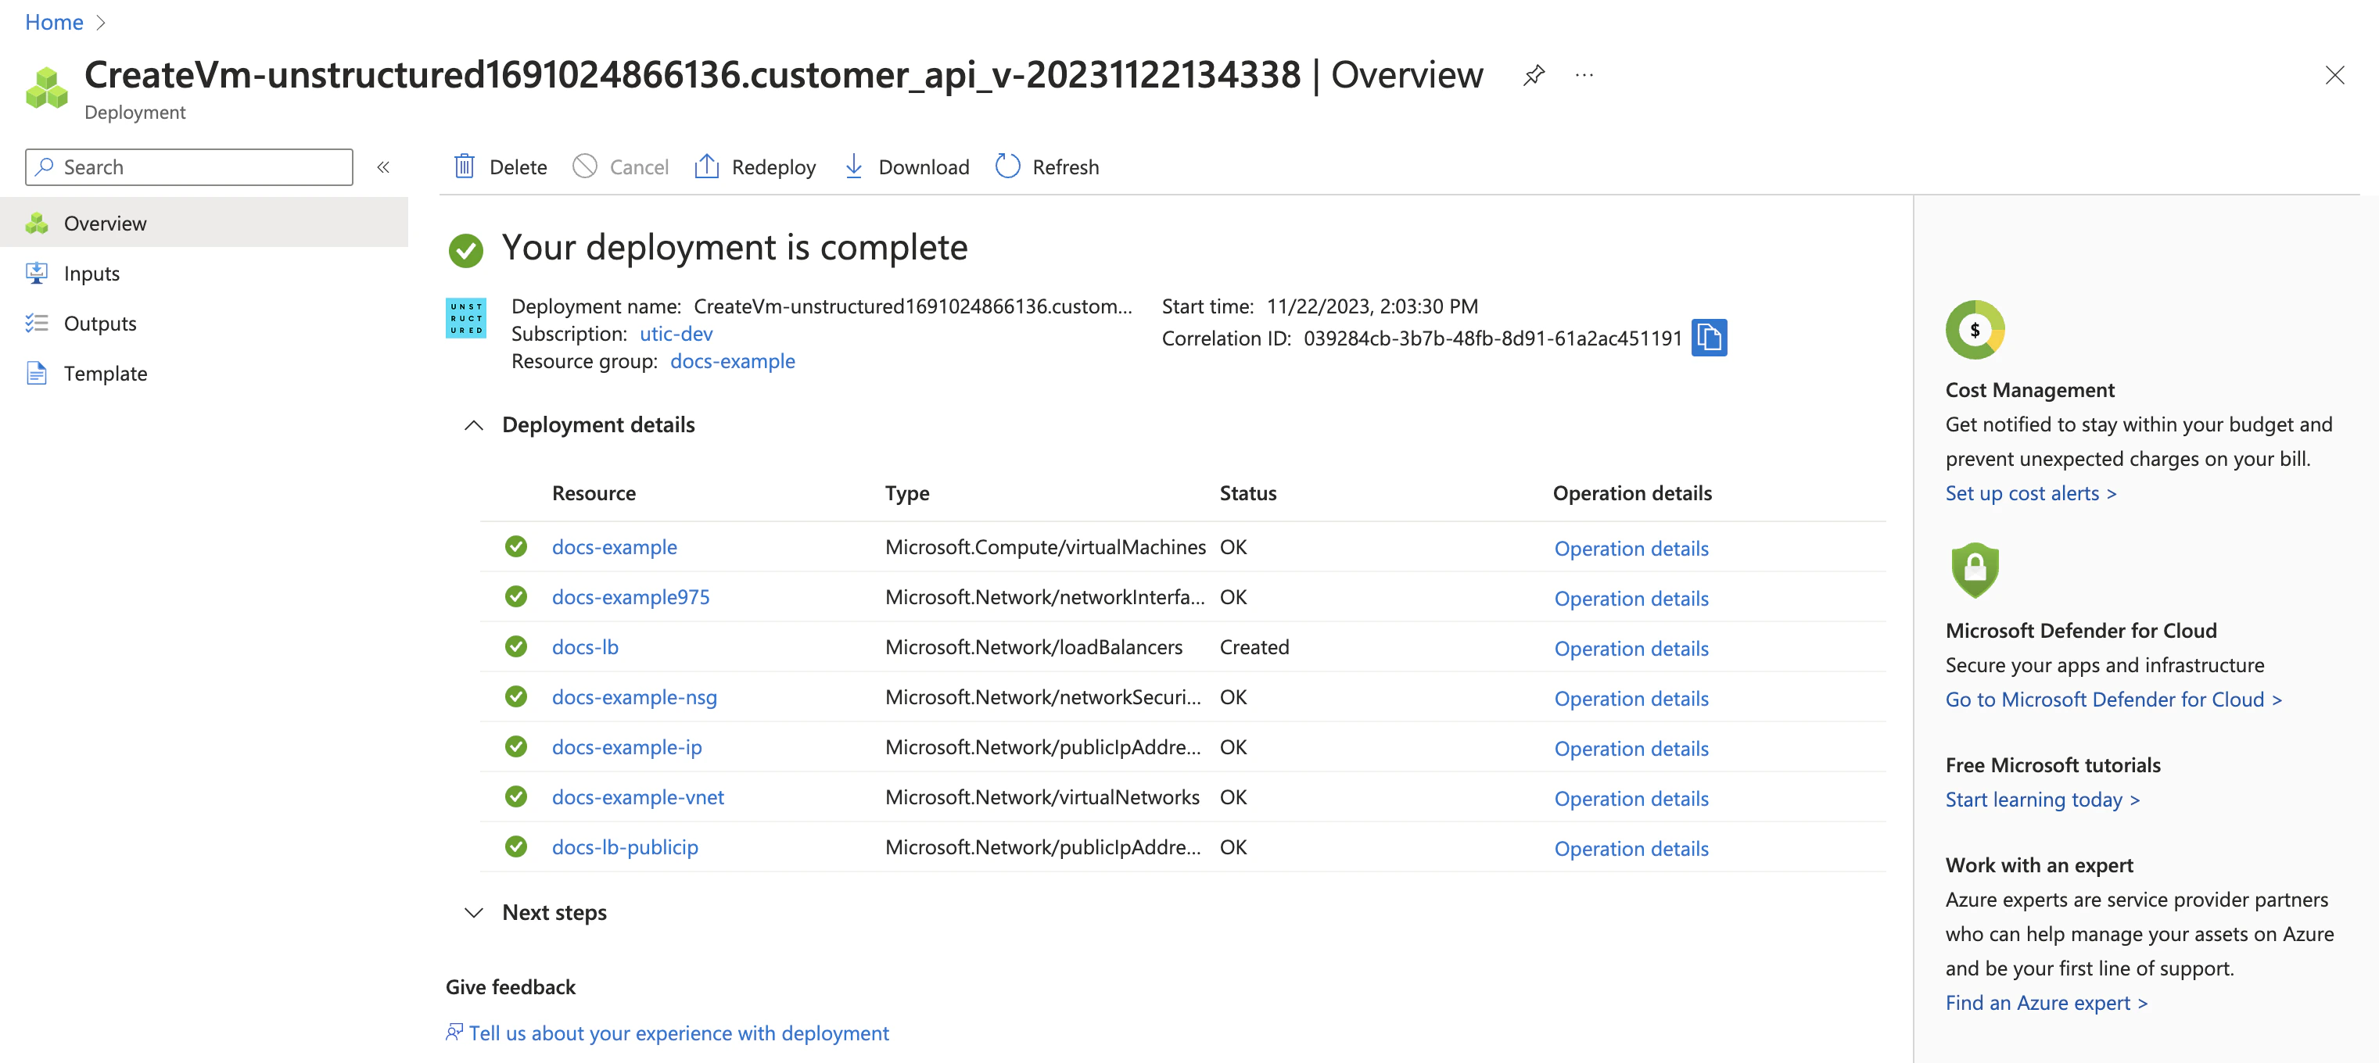Viewport: 2379px width, 1063px height.
Task: Click the Redeploy upload icon
Action: point(706,166)
